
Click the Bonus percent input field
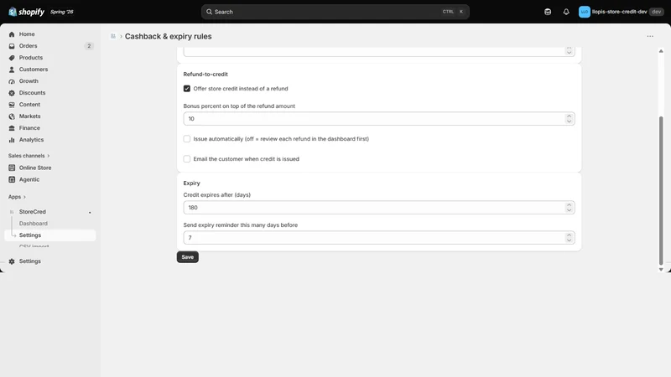tap(379, 119)
